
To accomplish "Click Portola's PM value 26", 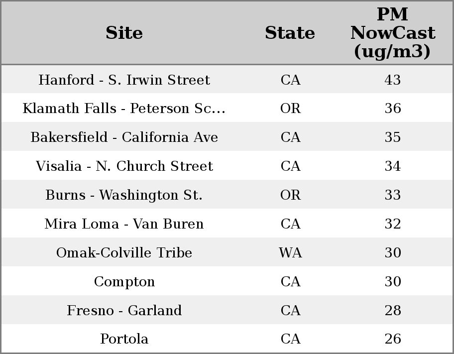I will (x=392, y=339).
